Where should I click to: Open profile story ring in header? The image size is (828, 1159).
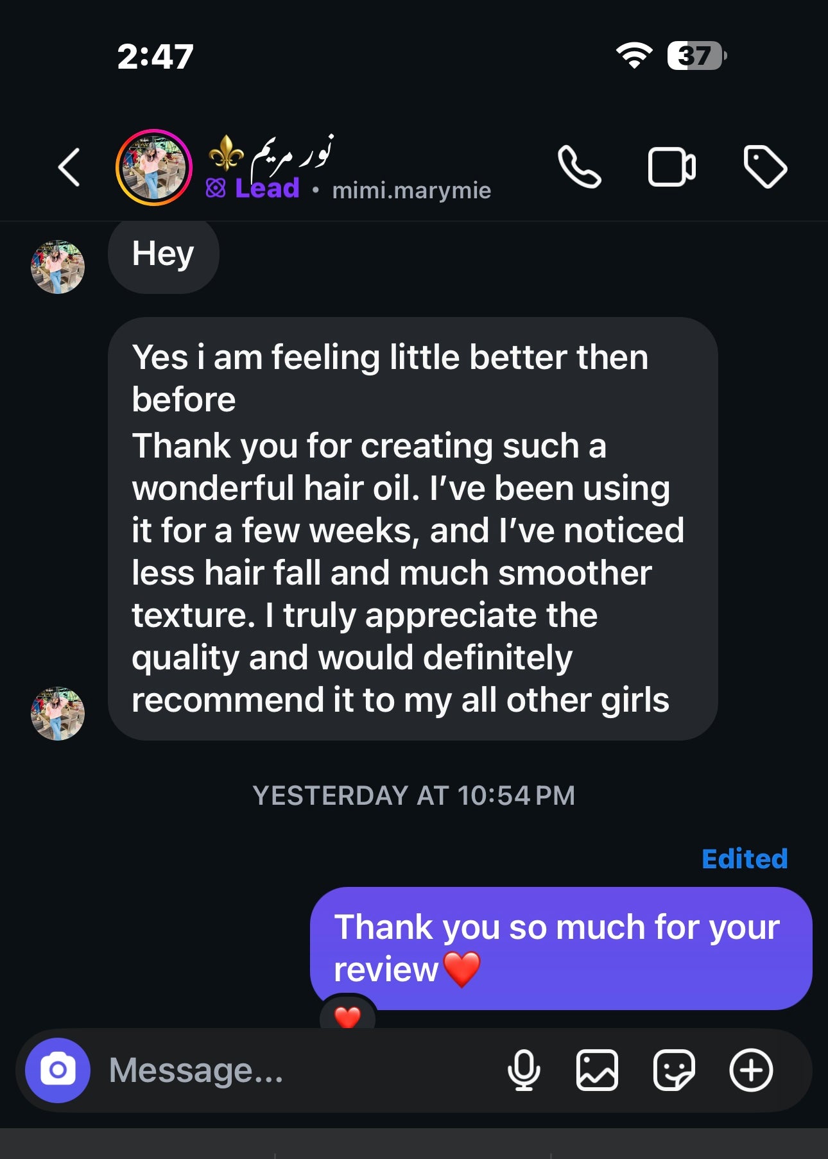[154, 167]
